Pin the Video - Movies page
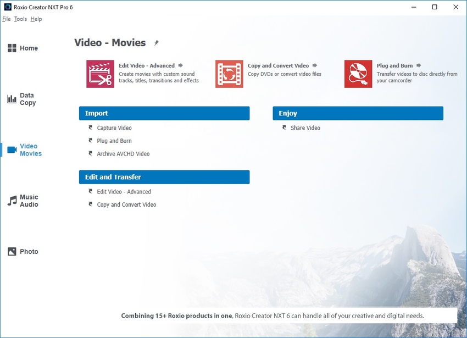Image resolution: width=467 pixels, height=338 pixels. coord(156,43)
